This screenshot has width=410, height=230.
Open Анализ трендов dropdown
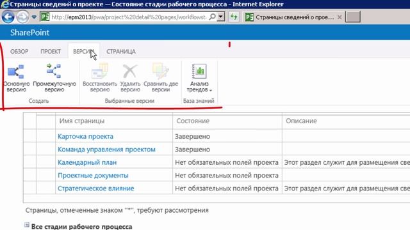click(199, 78)
